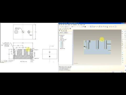The image size is (126, 95).
Task: Select the part root node in tree
Action: pyautogui.click(x=62, y=35)
